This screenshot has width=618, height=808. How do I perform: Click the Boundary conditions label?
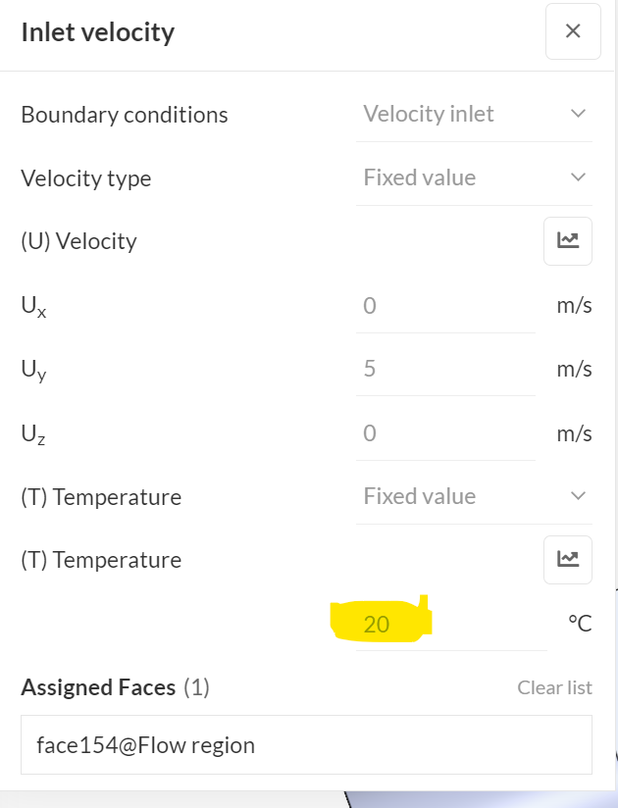click(124, 115)
